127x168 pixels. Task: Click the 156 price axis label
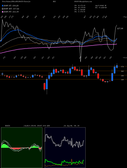[x=122, y=76]
